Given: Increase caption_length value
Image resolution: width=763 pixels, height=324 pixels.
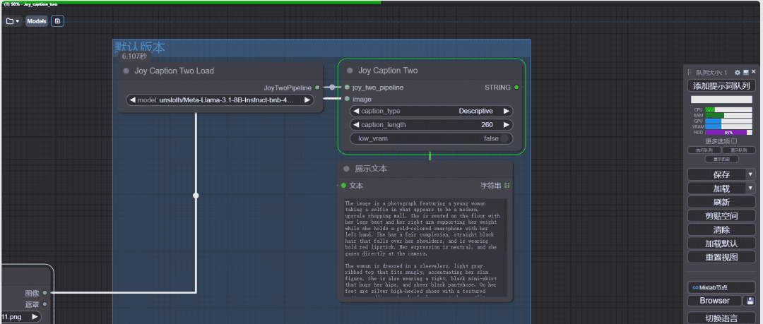Looking at the screenshot, I should (507, 125).
